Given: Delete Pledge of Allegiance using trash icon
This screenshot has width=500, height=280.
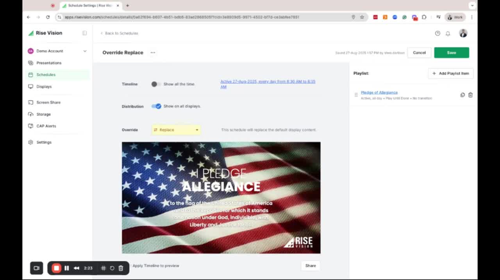Looking at the screenshot, I should click(470, 95).
